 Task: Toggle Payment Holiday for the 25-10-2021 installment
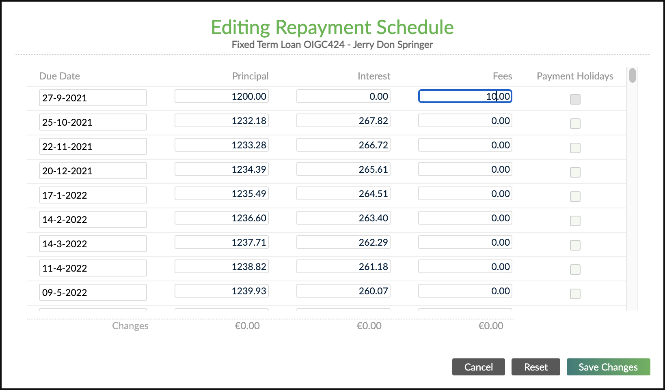575,124
